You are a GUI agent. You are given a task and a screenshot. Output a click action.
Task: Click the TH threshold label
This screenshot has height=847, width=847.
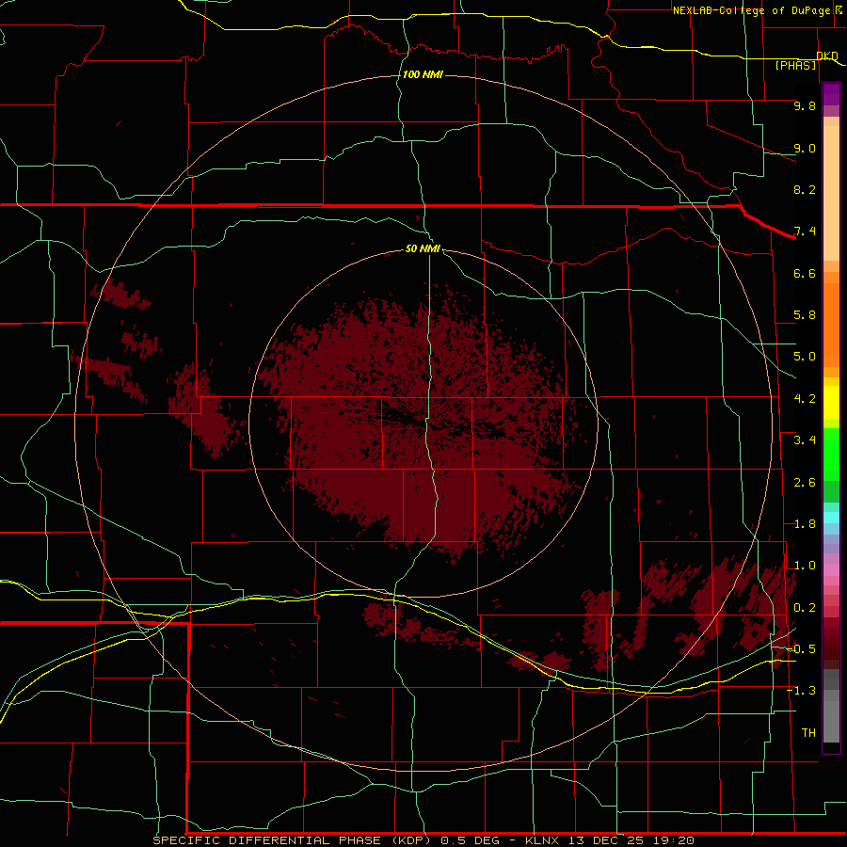[x=808, y=733]
